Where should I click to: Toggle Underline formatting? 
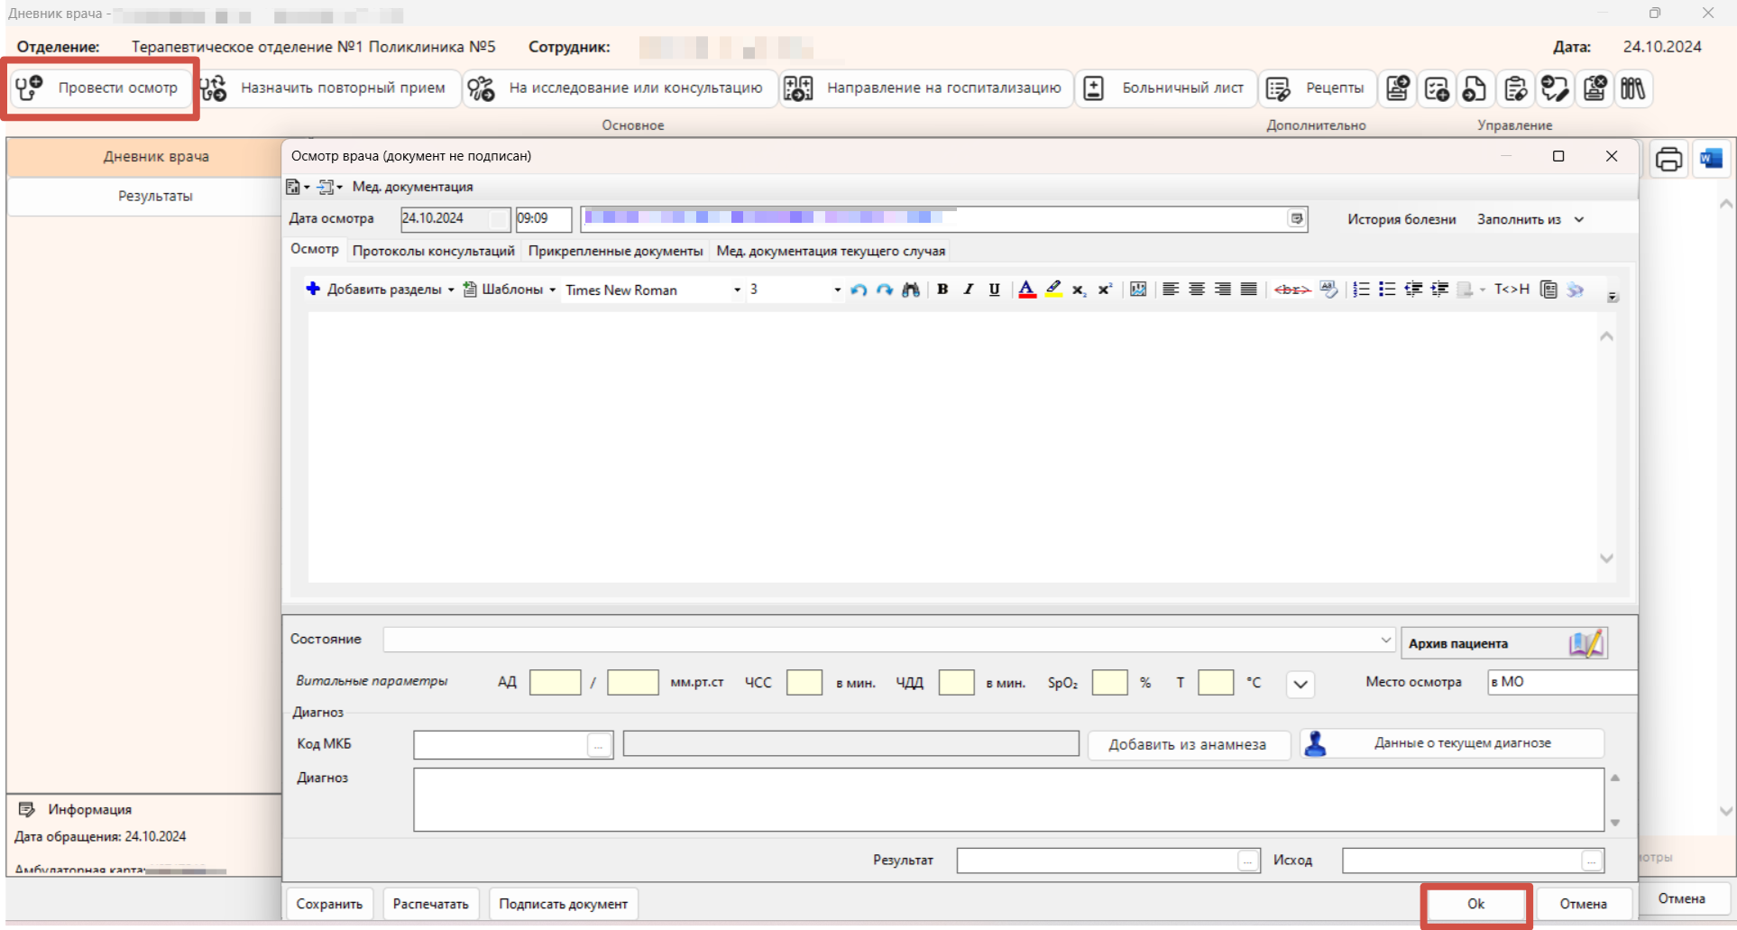pyautogui.click(x=994, y=290)
